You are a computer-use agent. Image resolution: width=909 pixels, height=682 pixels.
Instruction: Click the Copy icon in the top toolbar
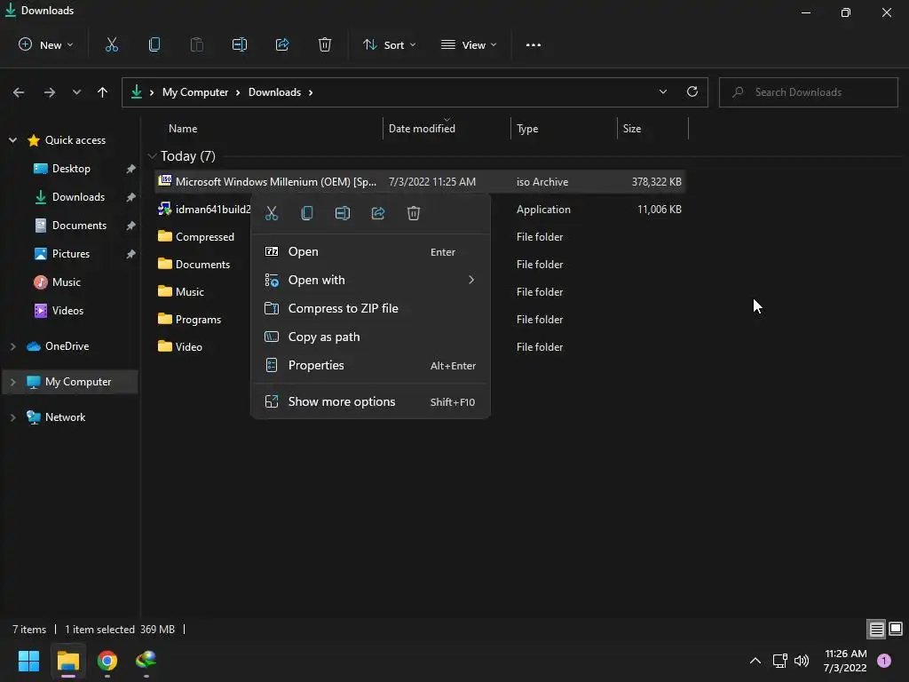154,44
